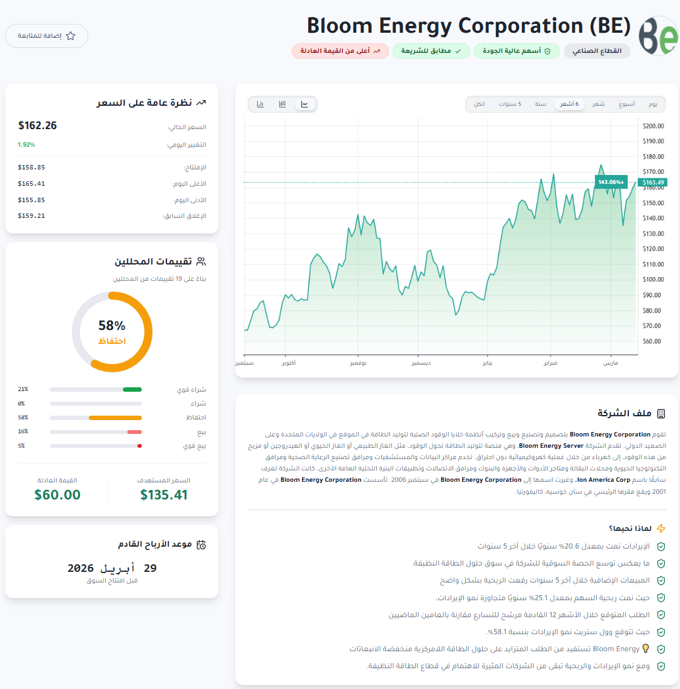Click the day high $165.41
Image resolution: width=680 pixels, height=689 pixels.
(32, 184)
